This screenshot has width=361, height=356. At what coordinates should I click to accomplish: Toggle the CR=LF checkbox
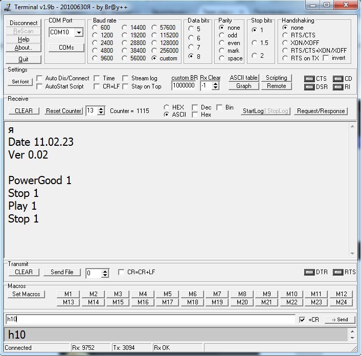[x=97, y=86]
